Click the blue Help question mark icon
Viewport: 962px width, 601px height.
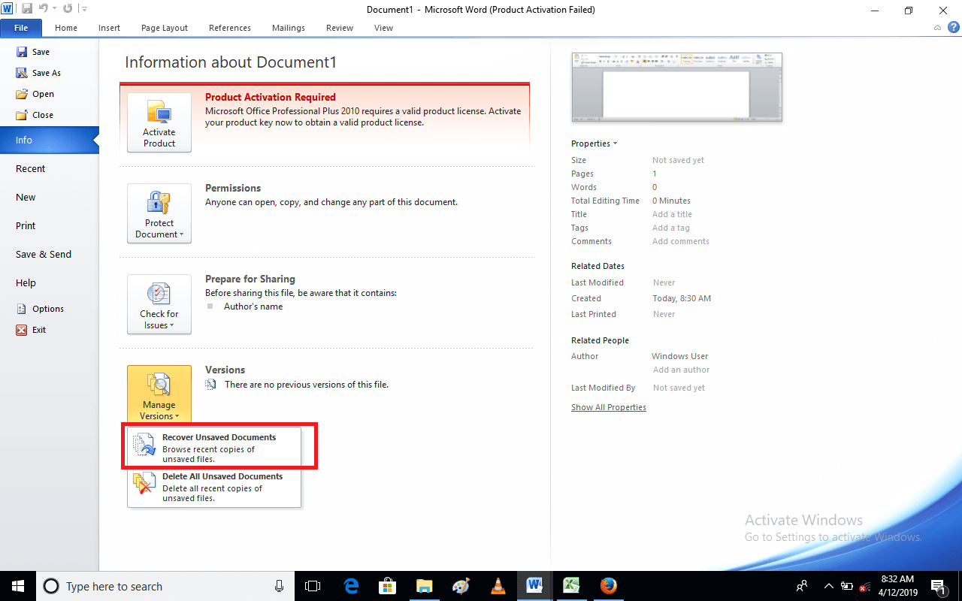click(953, 27)
